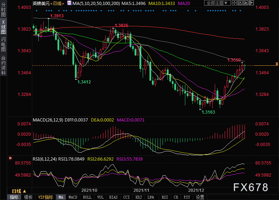Select the 指标 bottom tab
This screenshot has width=279, height=200.
tap(14, 197)
